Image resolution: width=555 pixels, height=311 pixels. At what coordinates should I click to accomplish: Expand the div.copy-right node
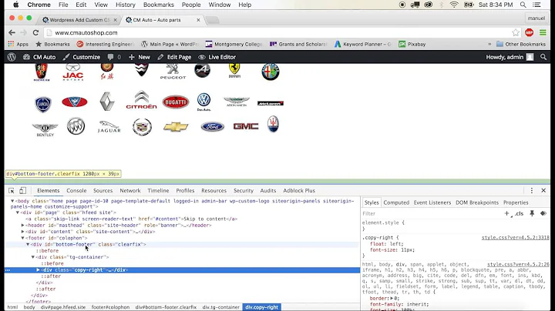coord(38,269)
